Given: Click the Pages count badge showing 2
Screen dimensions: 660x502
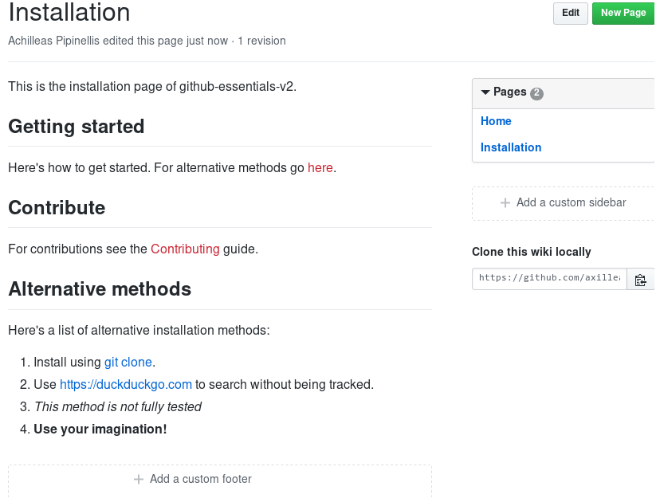Looking at the screenshot, I should tap(536, 93).
